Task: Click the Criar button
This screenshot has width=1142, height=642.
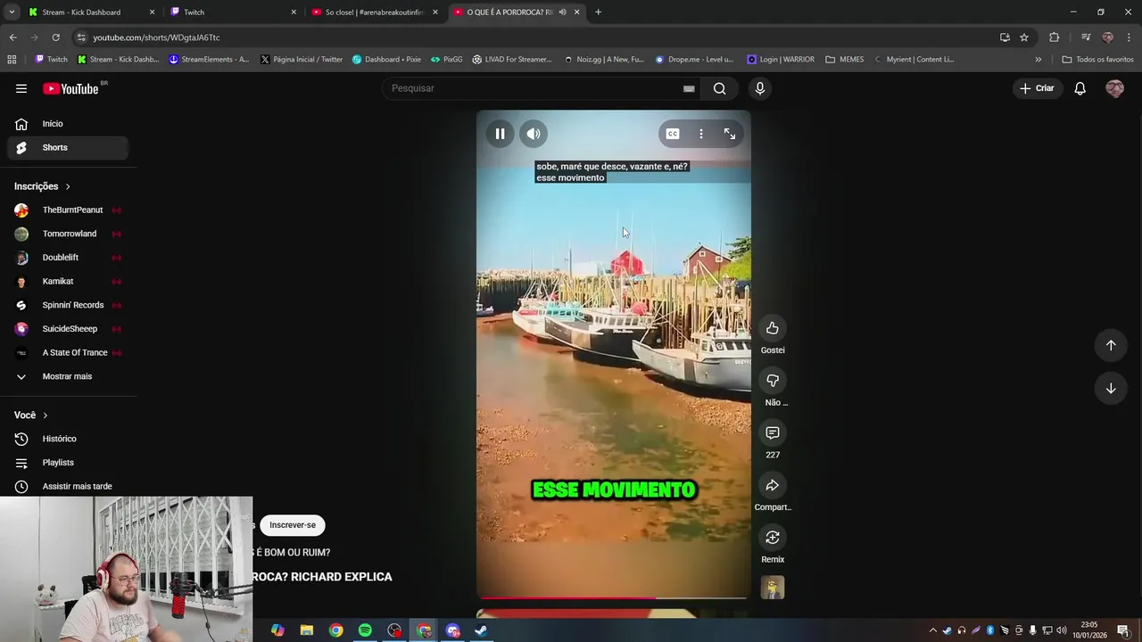Action: point(1037,88)
